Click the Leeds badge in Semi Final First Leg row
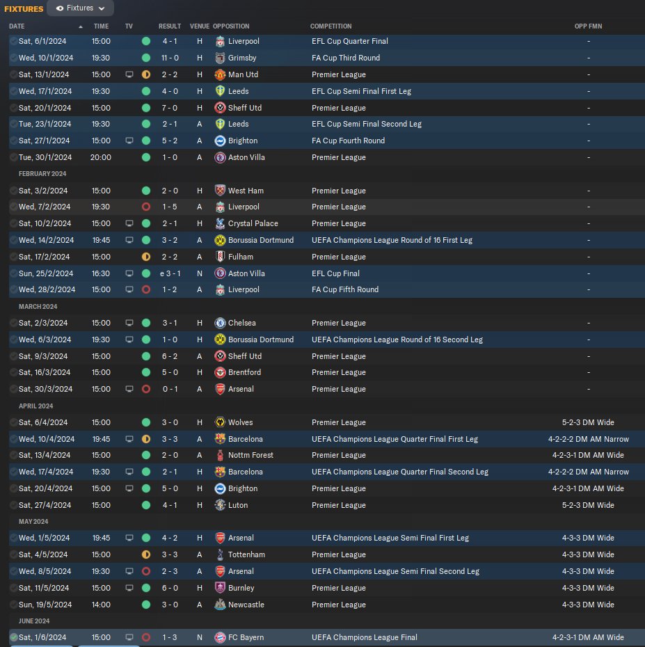Screen dimensions: 645x647 point(220,91)
